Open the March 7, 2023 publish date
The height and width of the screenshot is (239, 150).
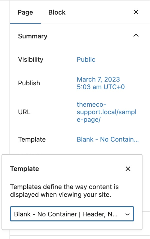[x=100, y=83]
